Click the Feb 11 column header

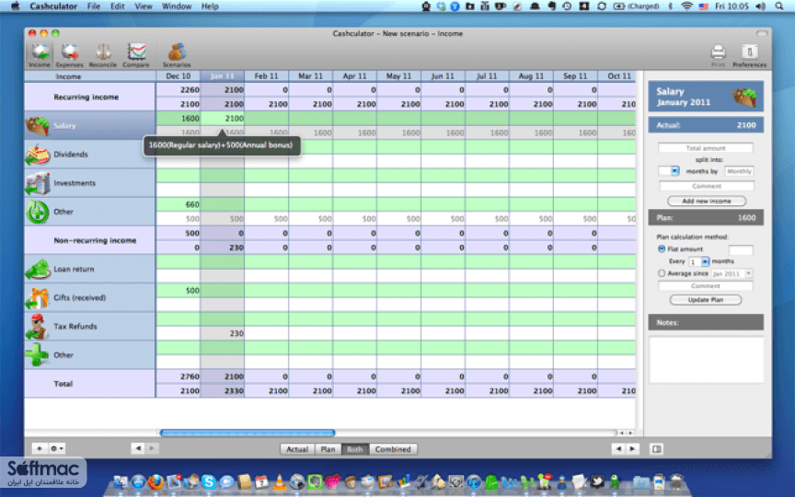(267, 76)
